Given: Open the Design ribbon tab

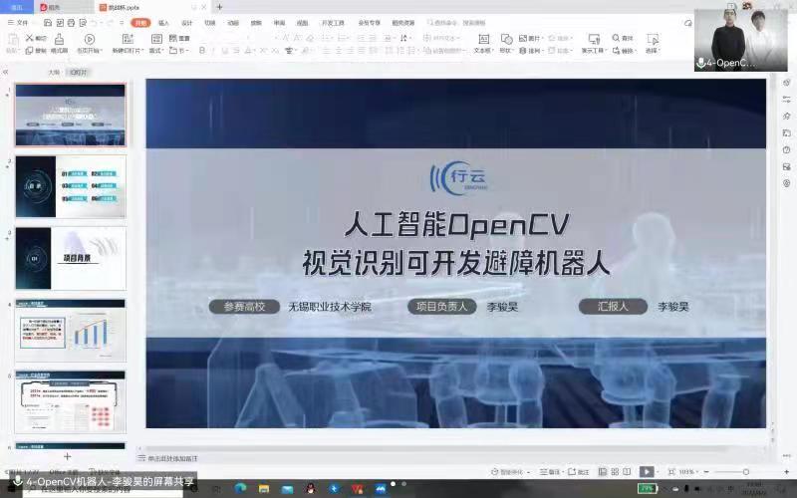Looking at the screenshot, I should (186, 22).
